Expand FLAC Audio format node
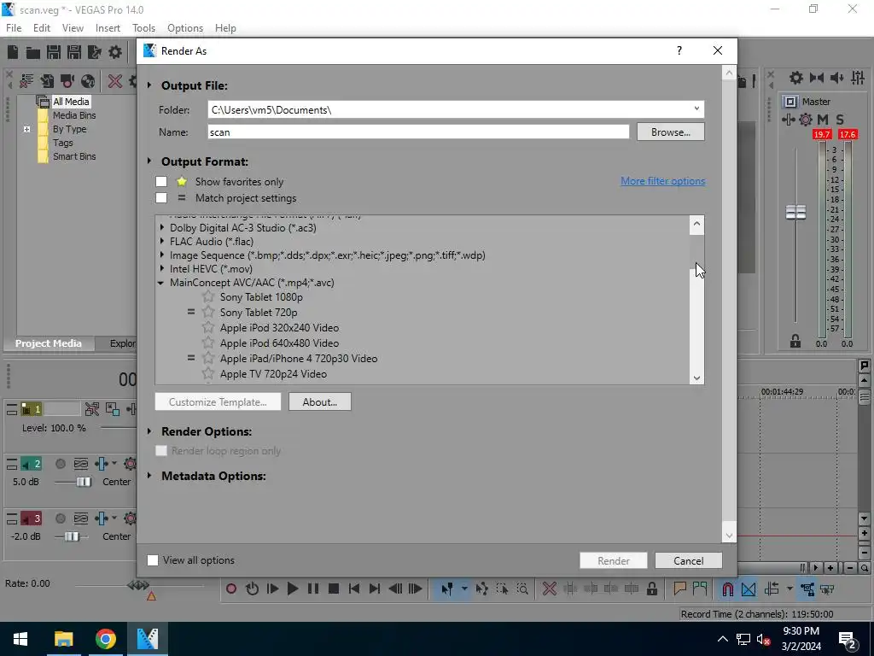Viewport: 874px width, 656px height. [x=161, y=241]
